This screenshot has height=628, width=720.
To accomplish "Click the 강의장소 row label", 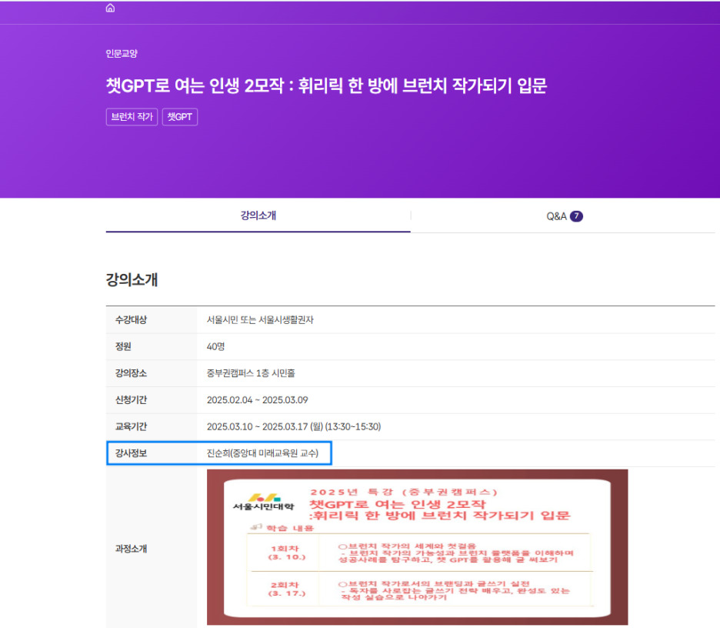I will click(x=131, y=373).
